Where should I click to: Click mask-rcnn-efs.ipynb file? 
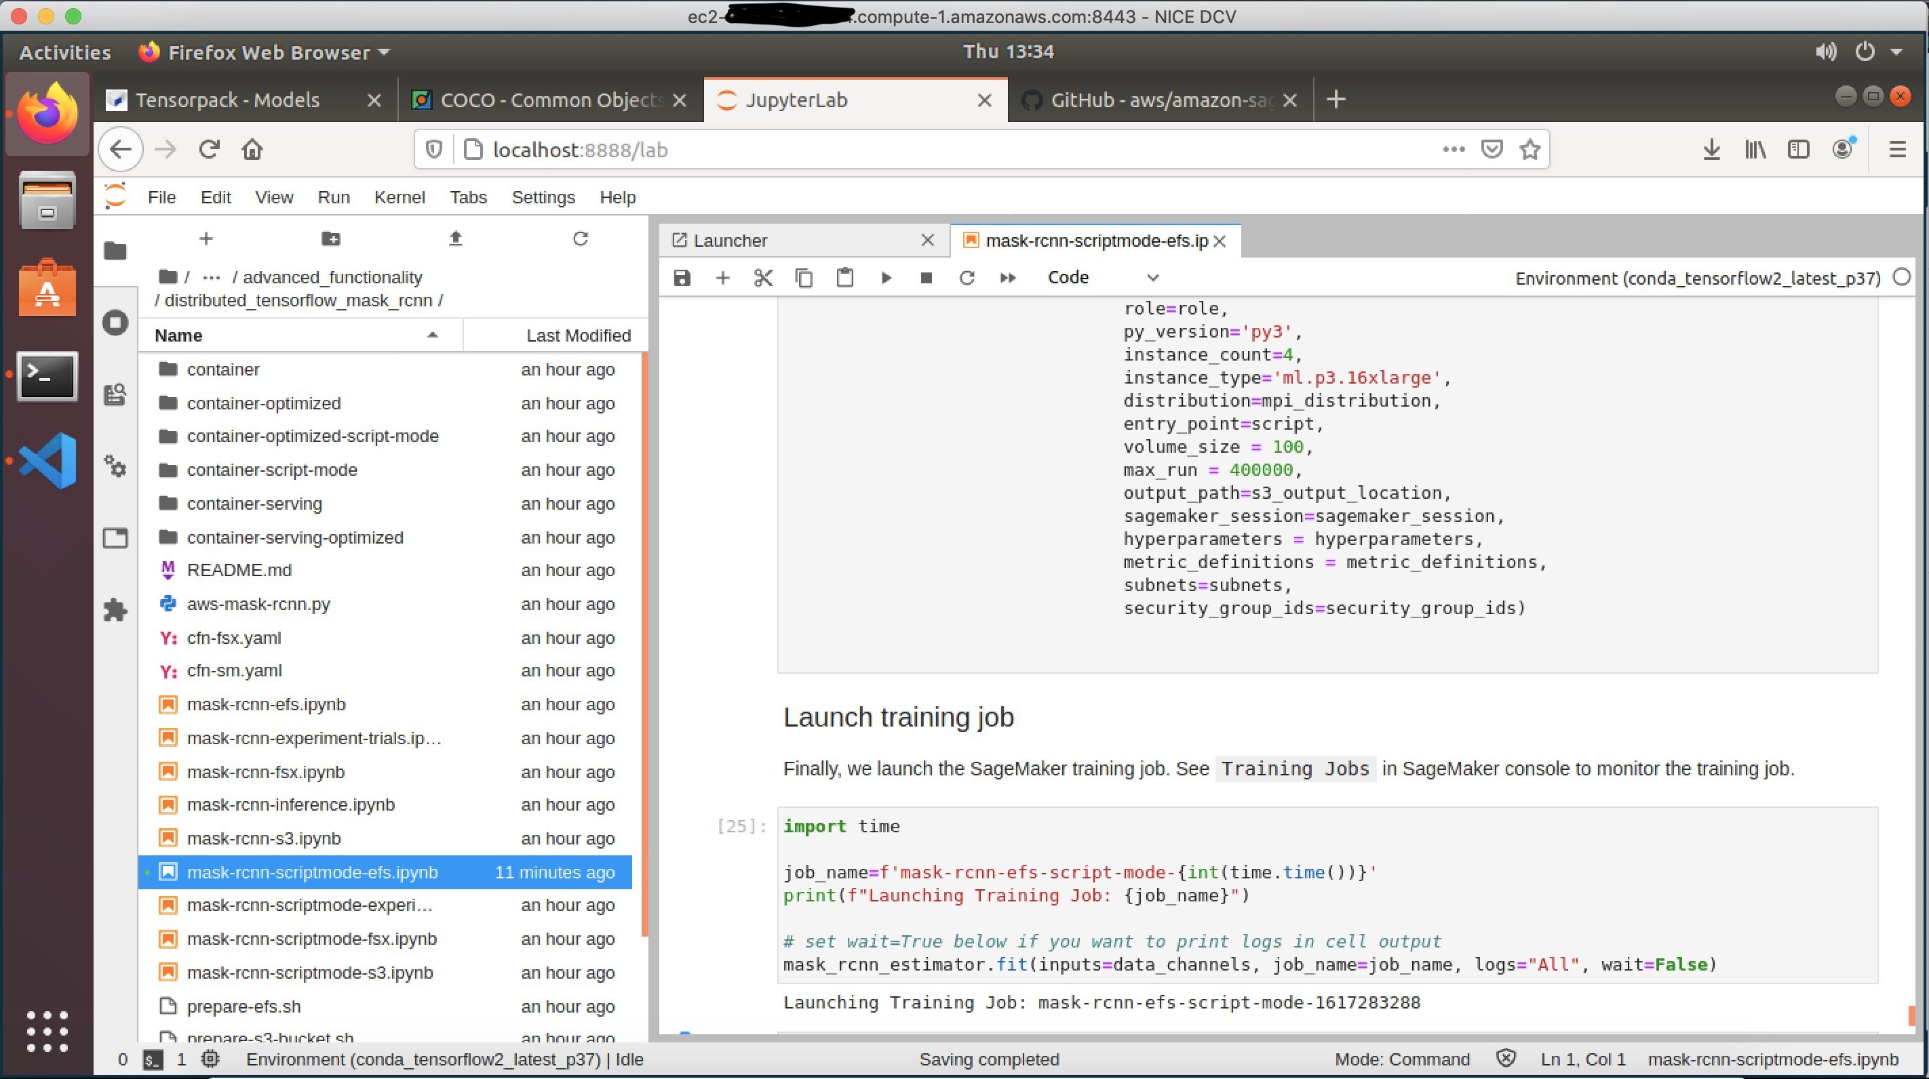coord(265,703)
